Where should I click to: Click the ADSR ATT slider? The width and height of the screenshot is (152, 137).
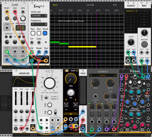(x=16, y=98)
